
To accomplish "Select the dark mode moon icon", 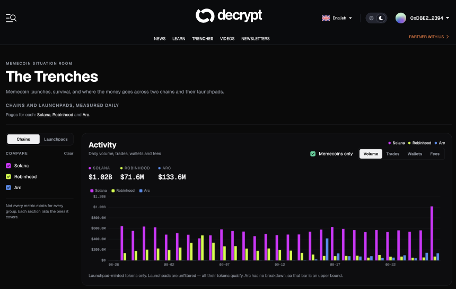I will pos(381,18).
